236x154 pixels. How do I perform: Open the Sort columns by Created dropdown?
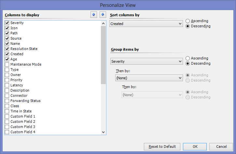tap(146, 24)
